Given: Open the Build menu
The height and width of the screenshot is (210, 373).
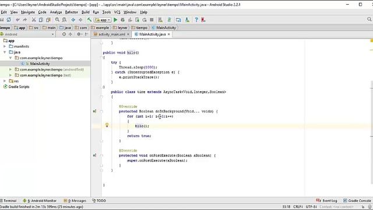Looking at the screenshot, I should 86,12.
